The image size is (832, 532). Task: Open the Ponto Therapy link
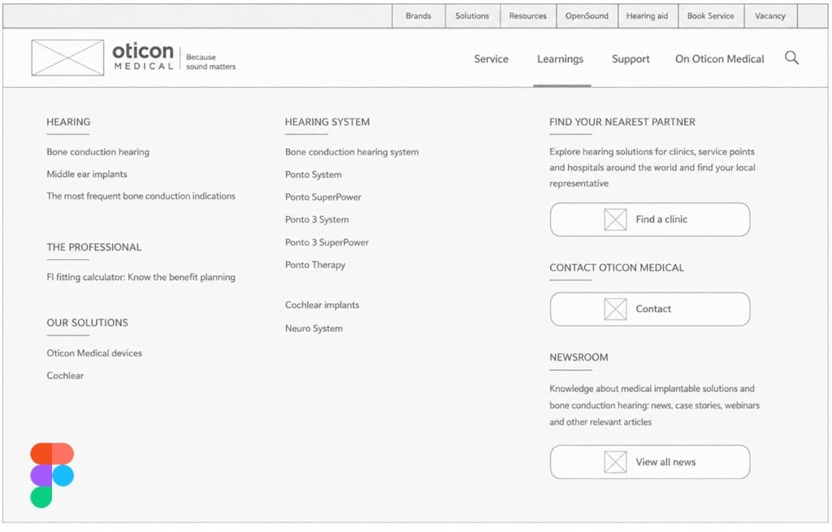pyautogui.click(x=315, y=266)
